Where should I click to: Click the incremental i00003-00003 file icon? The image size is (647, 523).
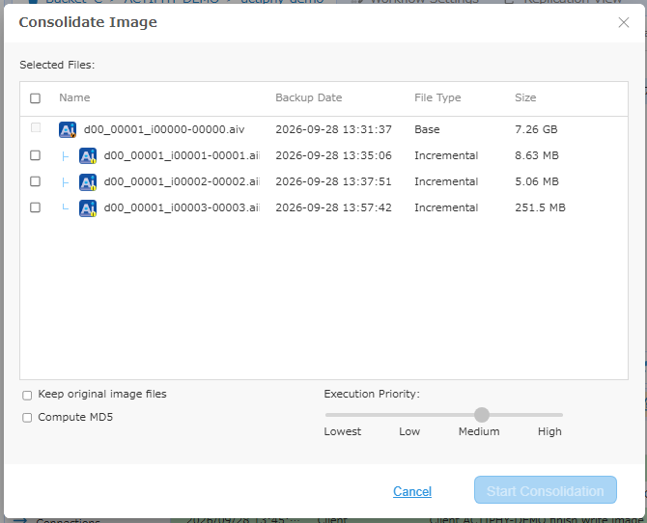[88, 207]
